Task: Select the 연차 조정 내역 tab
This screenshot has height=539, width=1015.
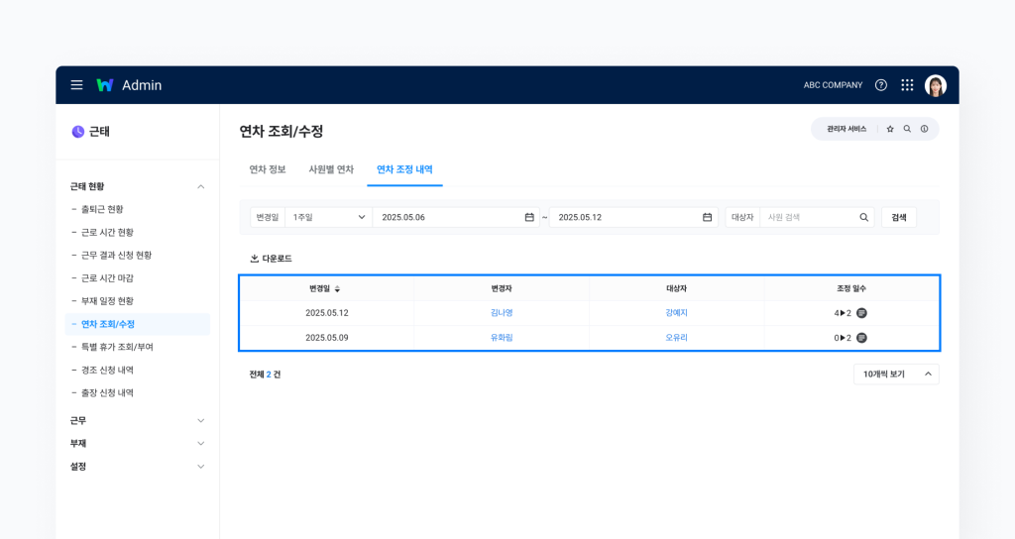Action: click(x=404, y=168)
